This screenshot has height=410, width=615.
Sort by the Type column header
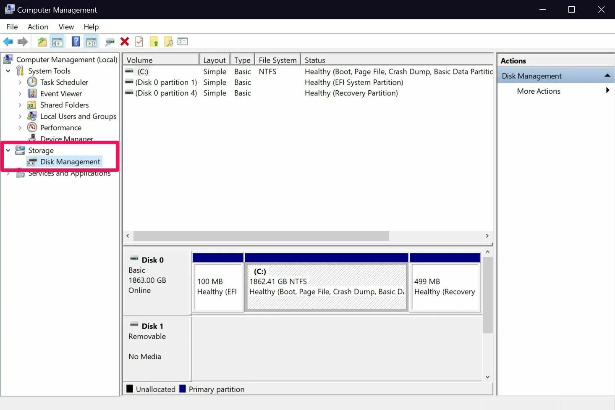click(x=242, y=60)
